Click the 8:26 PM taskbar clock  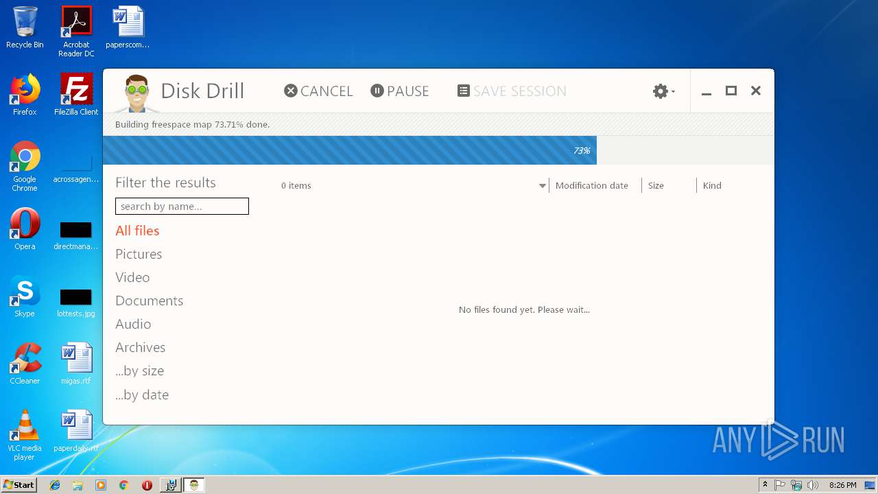pyautogui.click(x=842, y=485)
